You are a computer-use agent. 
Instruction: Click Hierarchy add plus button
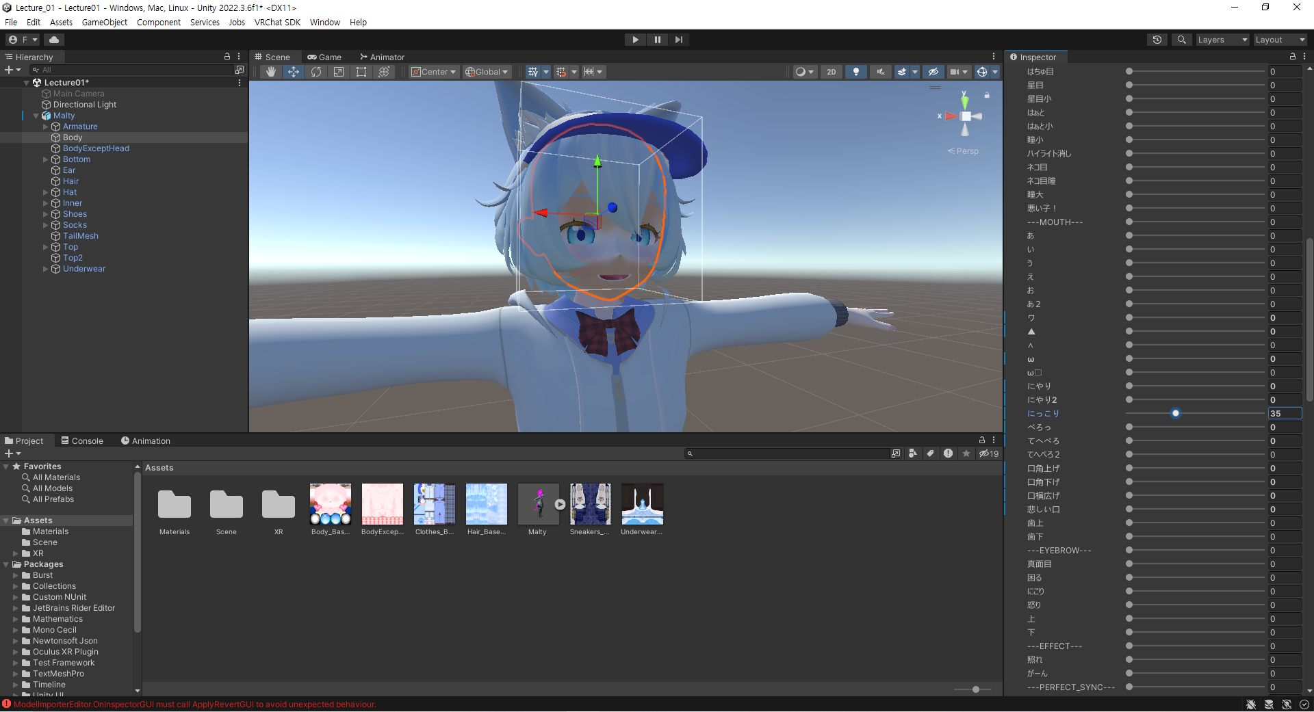12,70
